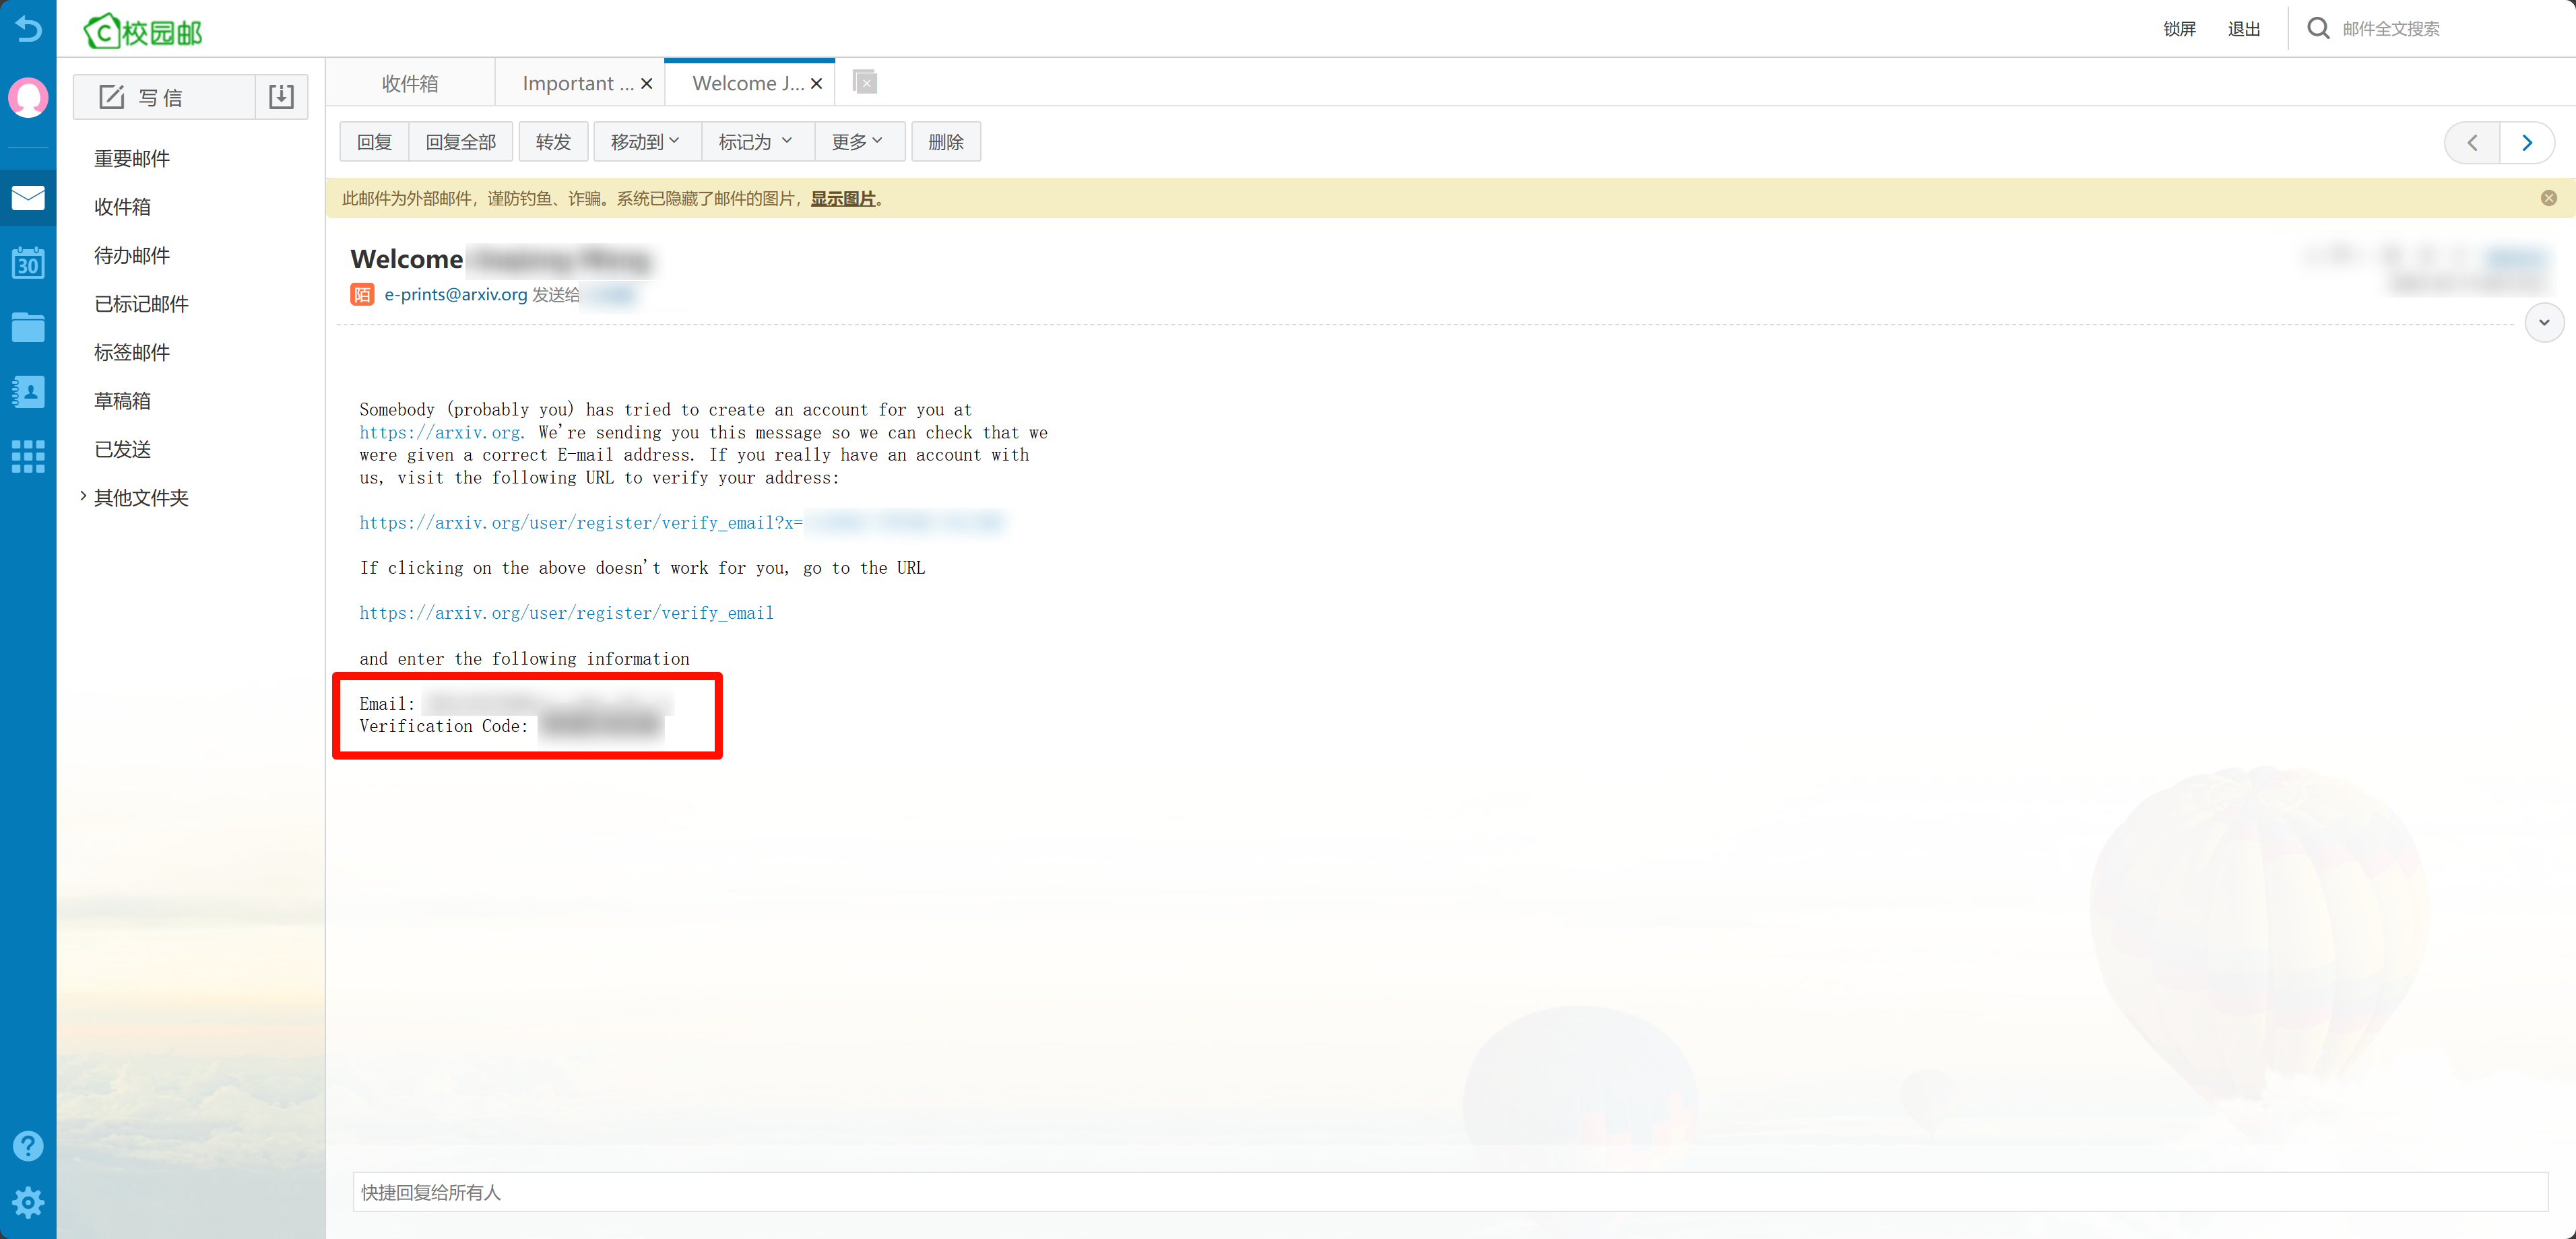Viewport: 2576px width, 1239px height.
Task: Click the back arrow icon in left sidebar
Action: 28,29
